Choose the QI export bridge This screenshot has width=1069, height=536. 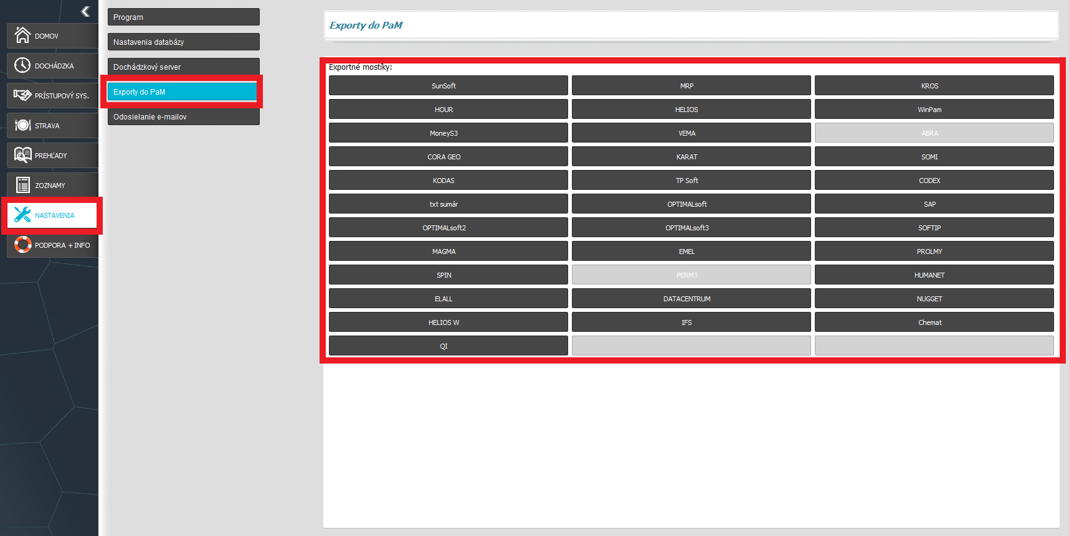tap(449, 346)
